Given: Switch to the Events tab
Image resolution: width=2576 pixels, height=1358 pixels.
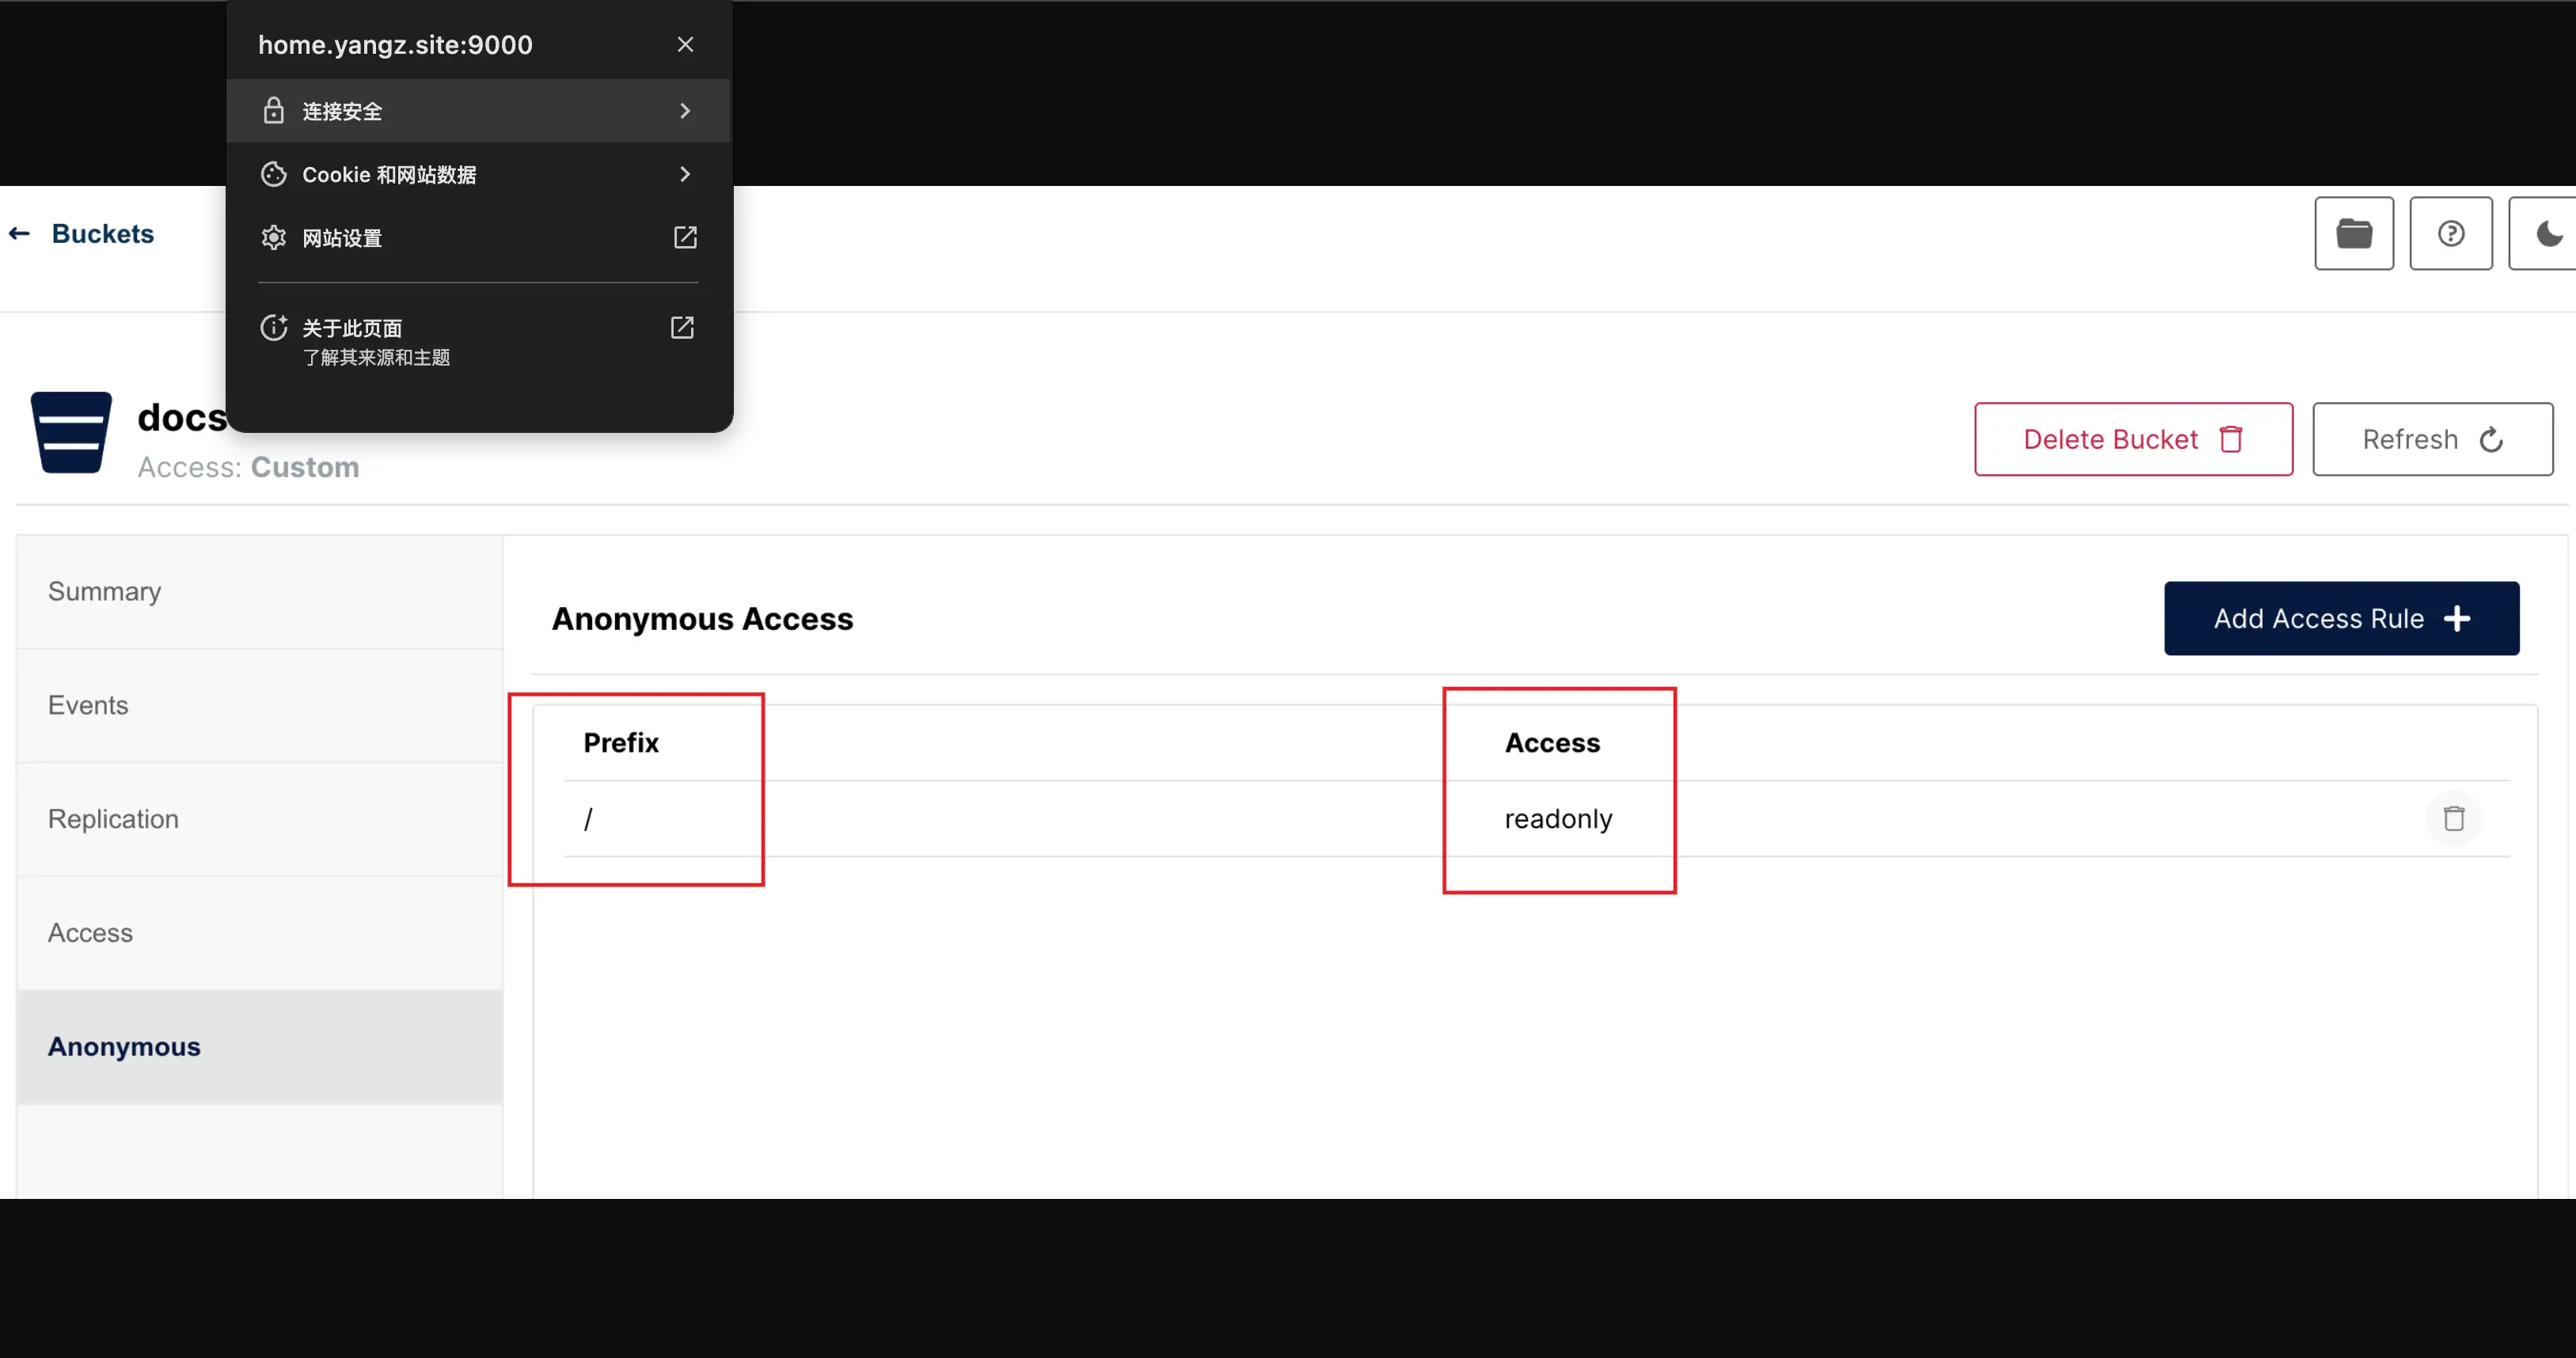Looking at the screenshot, I should pyautogui.click(x=88, y=706).
